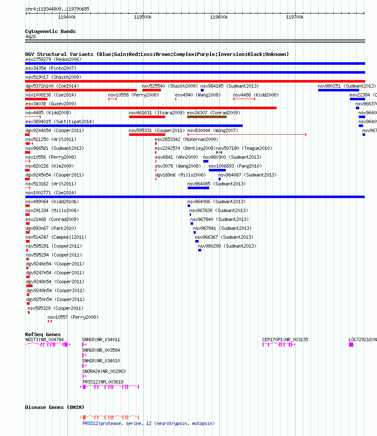Screen dimensions: 377x436
Task: Select esv6841 (Ahn2009) variant label
Action: [176, 157]
